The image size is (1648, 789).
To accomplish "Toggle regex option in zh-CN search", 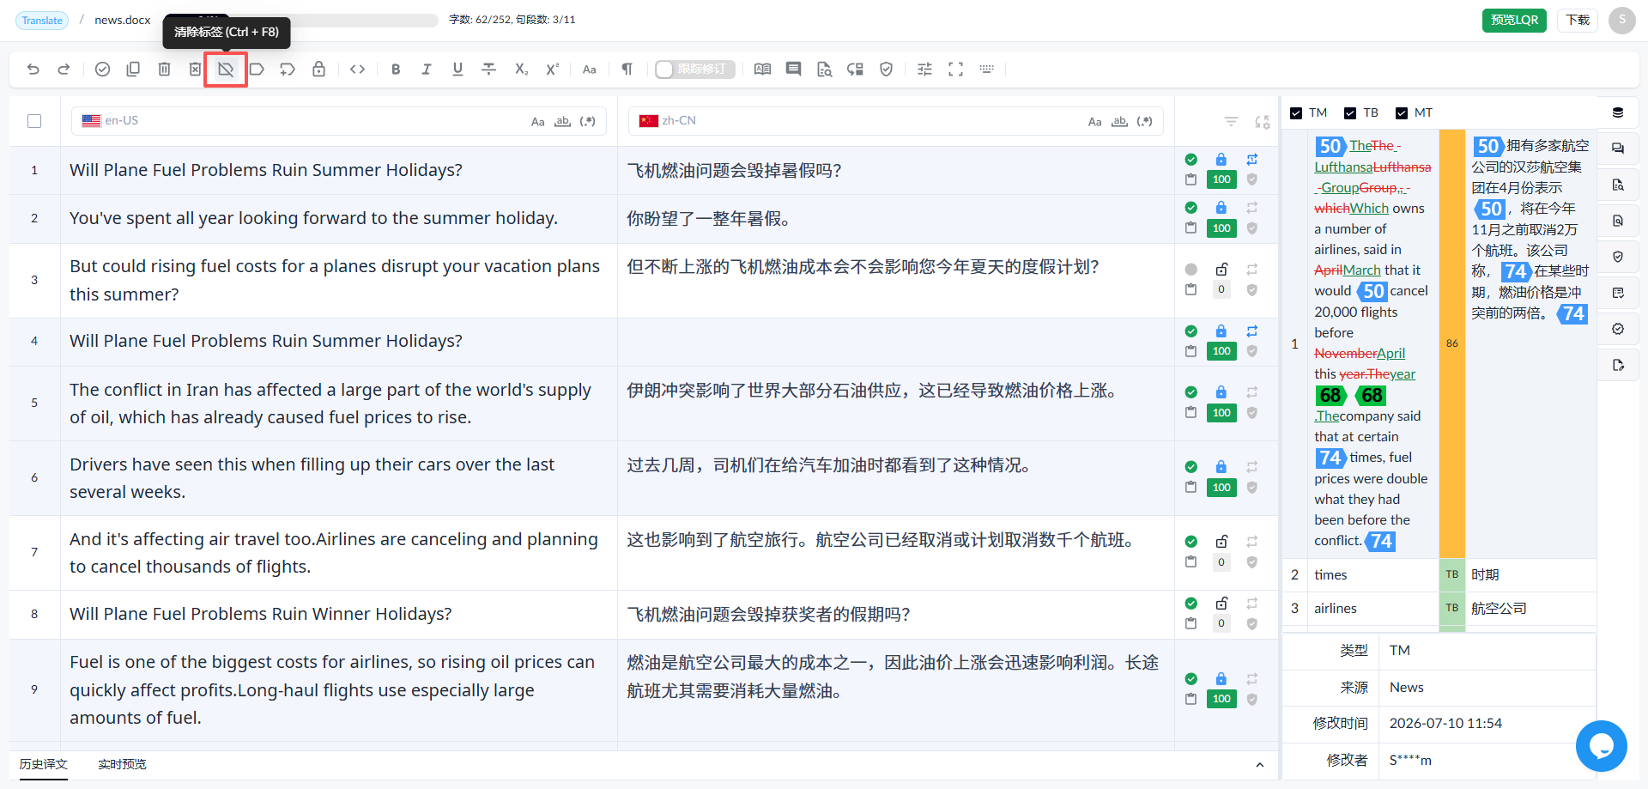I will click(x=1144, y=122).
